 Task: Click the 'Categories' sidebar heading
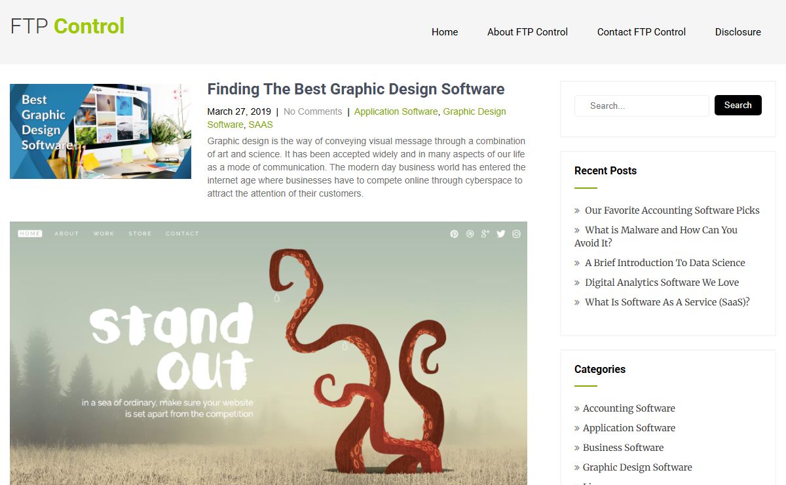(x=600, y=369)
